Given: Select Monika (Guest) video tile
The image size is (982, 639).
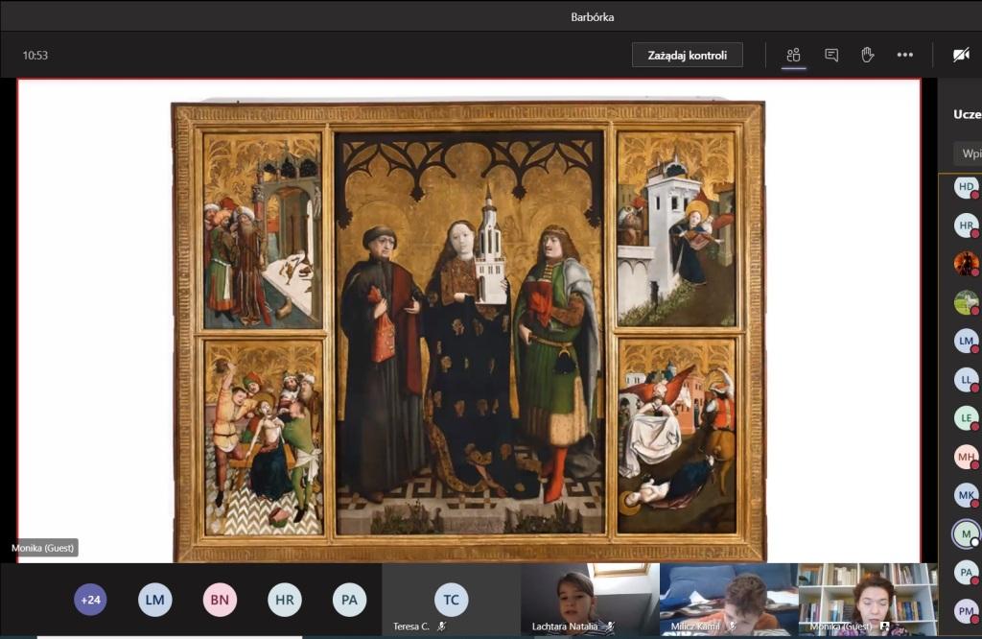Looking at the screenshot, I should tap(868, 600).
